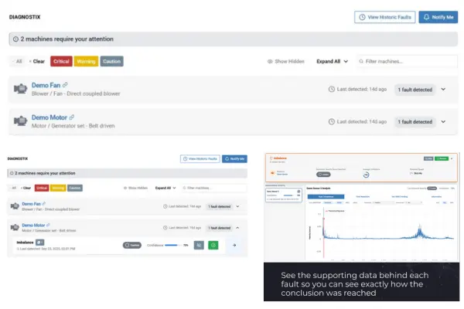The image size is (464, 309).
Task: Toggle the Warning chip in the small dashboard
Action: [58, 188]
